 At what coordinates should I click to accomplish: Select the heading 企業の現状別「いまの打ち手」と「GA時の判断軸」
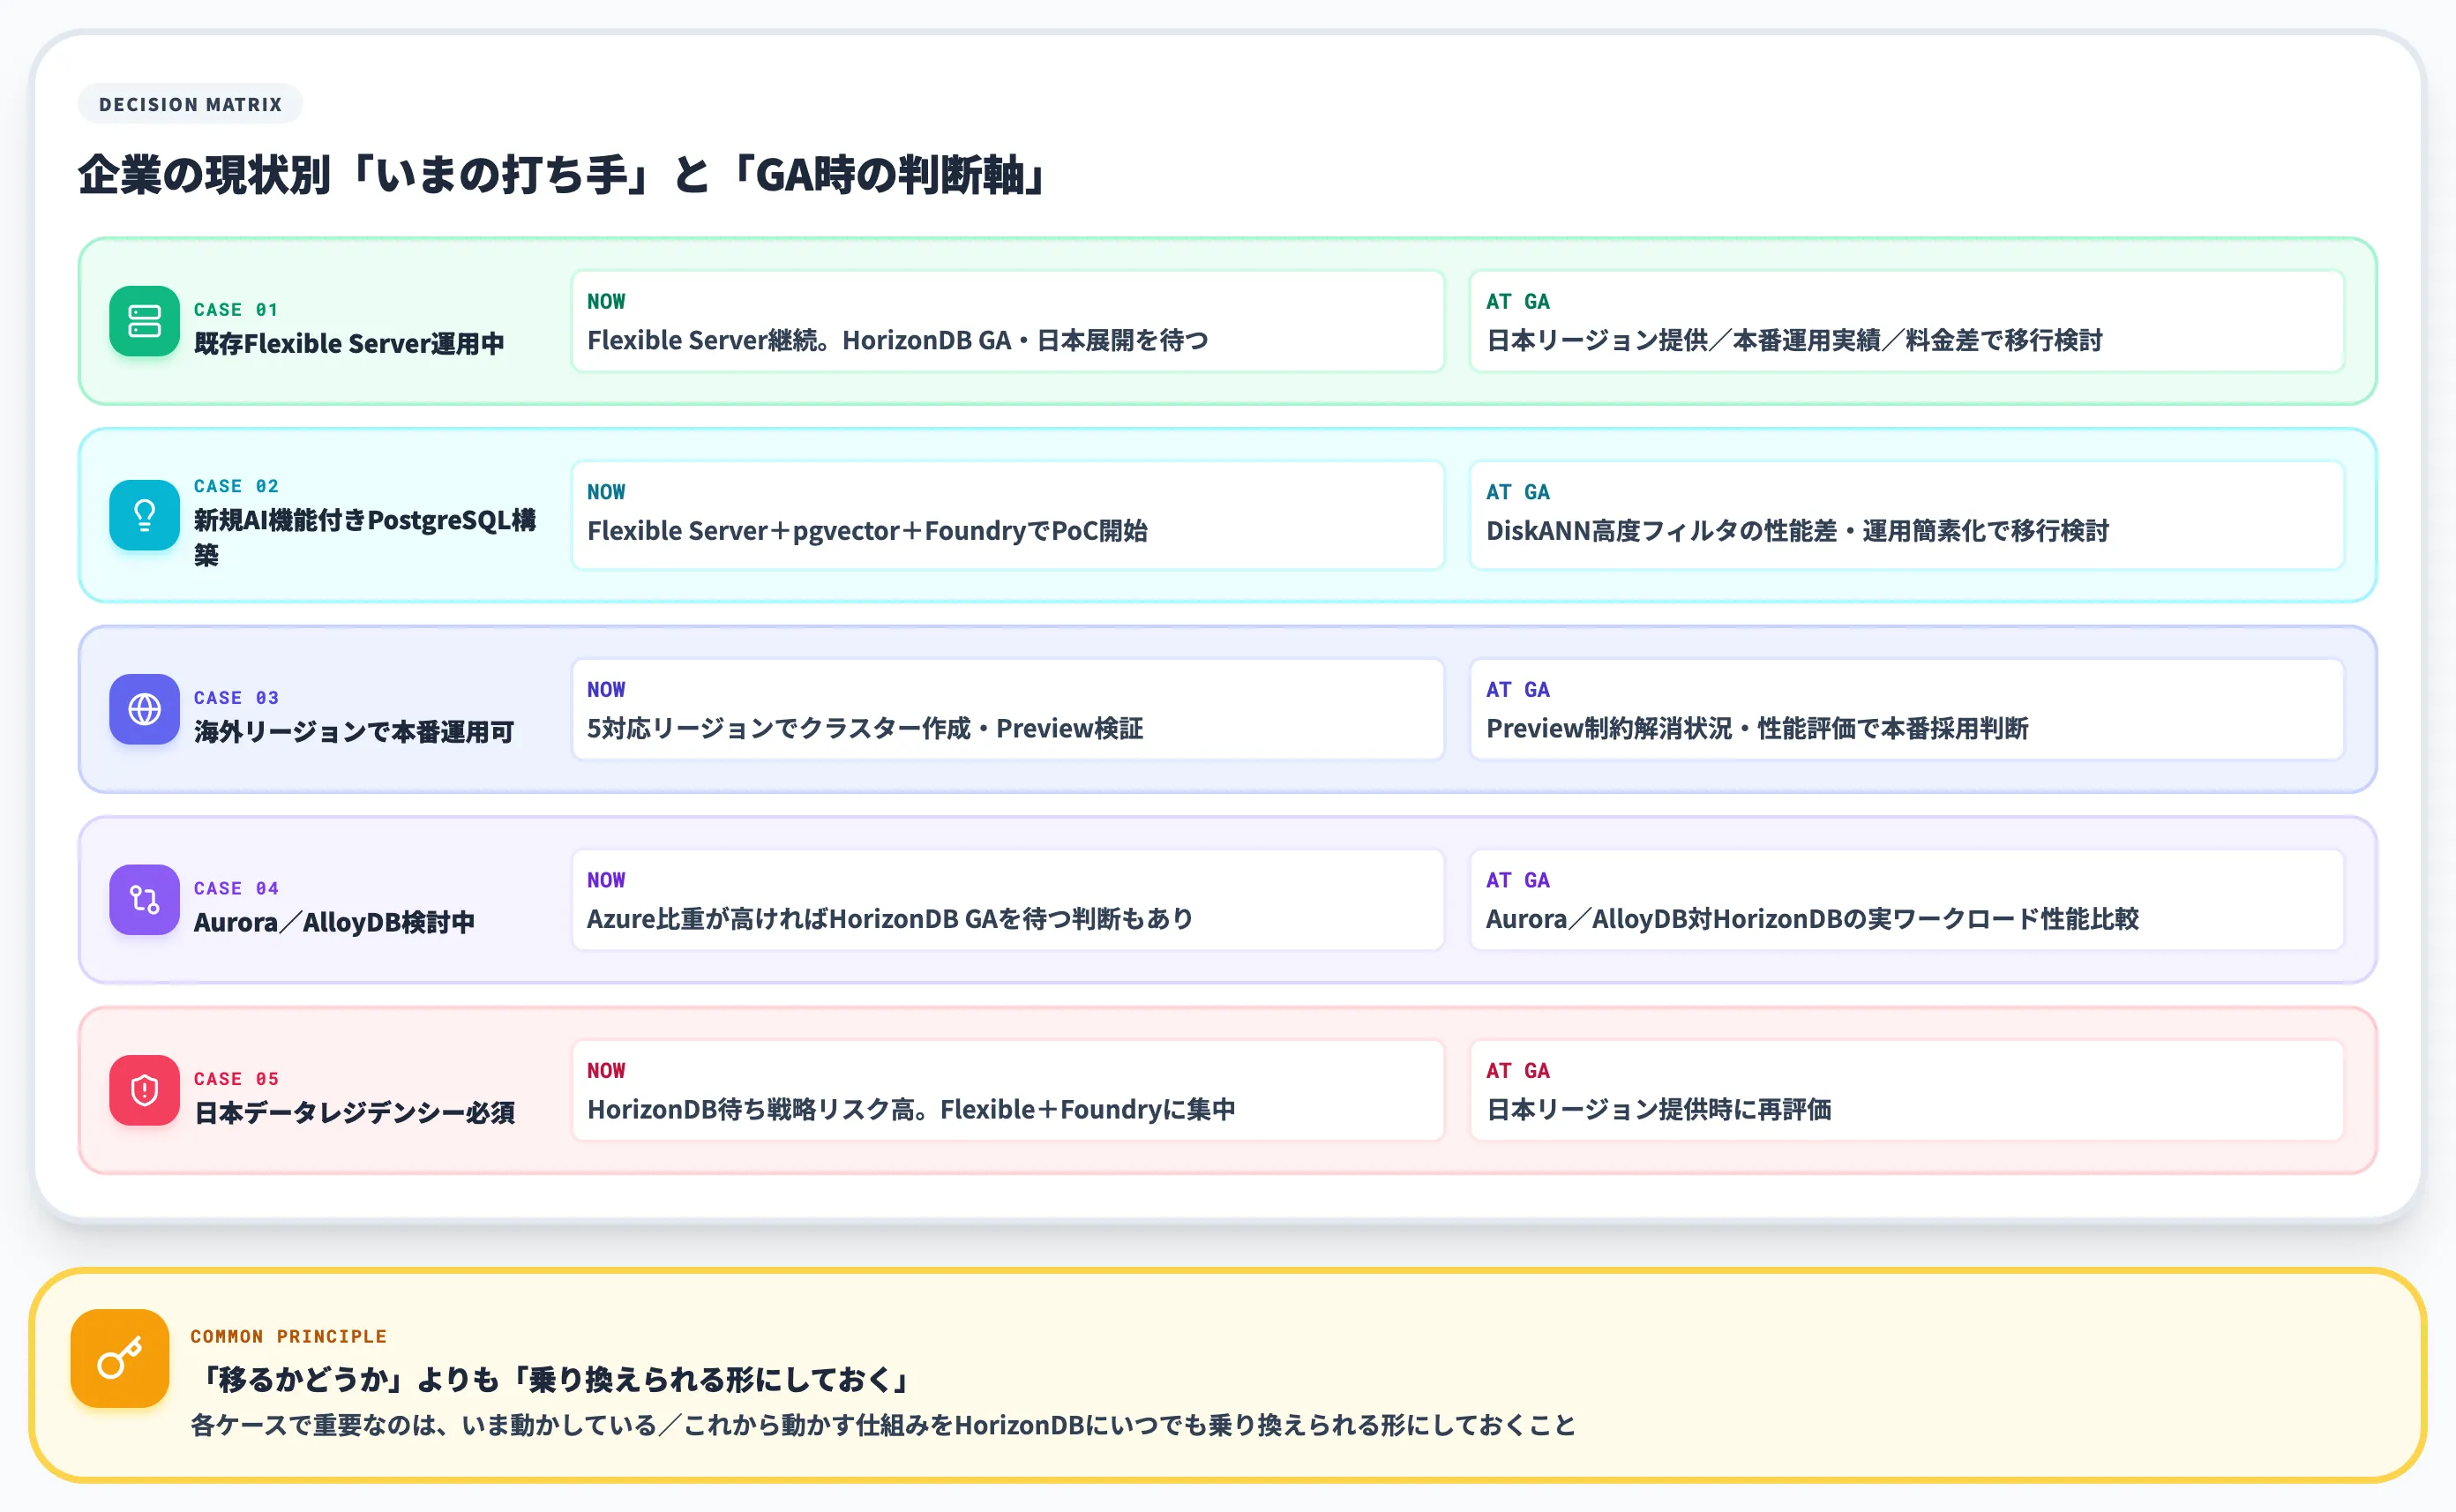click(x=563, y=175)
